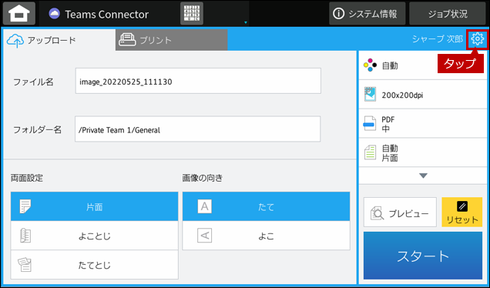Open settings gear next to シャープ 次郎
The image size is (490, 288).
pyautogui.click(x=477, y=39)
